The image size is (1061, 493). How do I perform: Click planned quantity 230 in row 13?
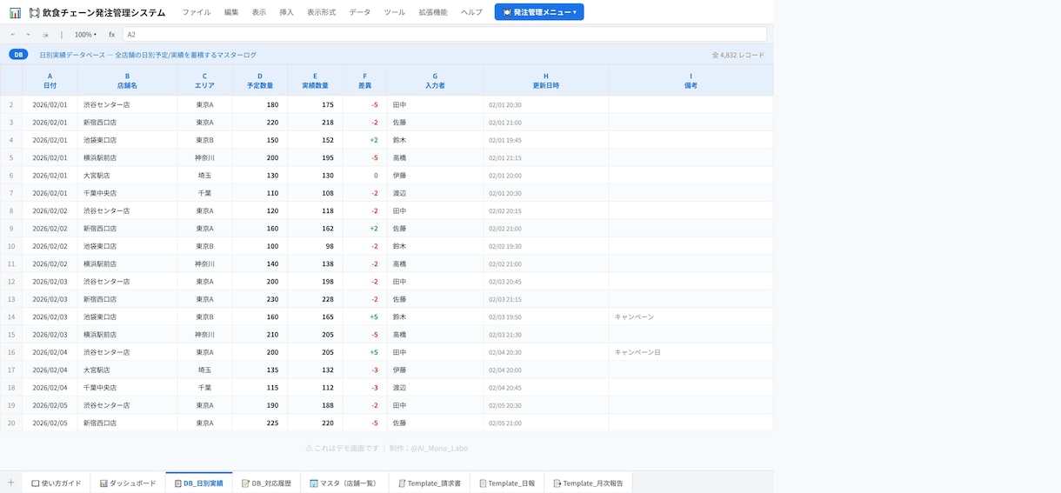260,299
